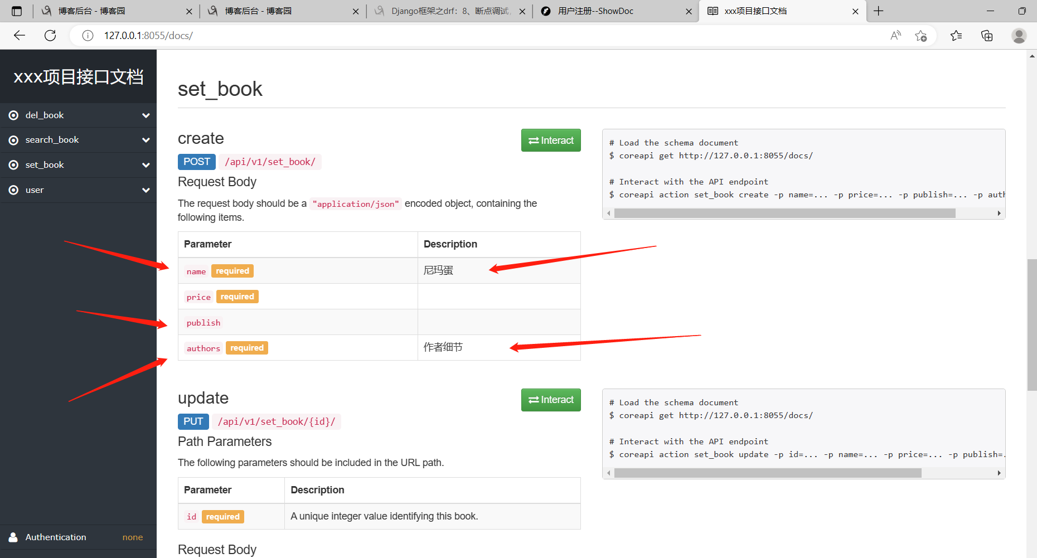The height and width of the screenshot is (558, 1037).
Task: Open the site information icon
Action: click(x=88, y=36)
